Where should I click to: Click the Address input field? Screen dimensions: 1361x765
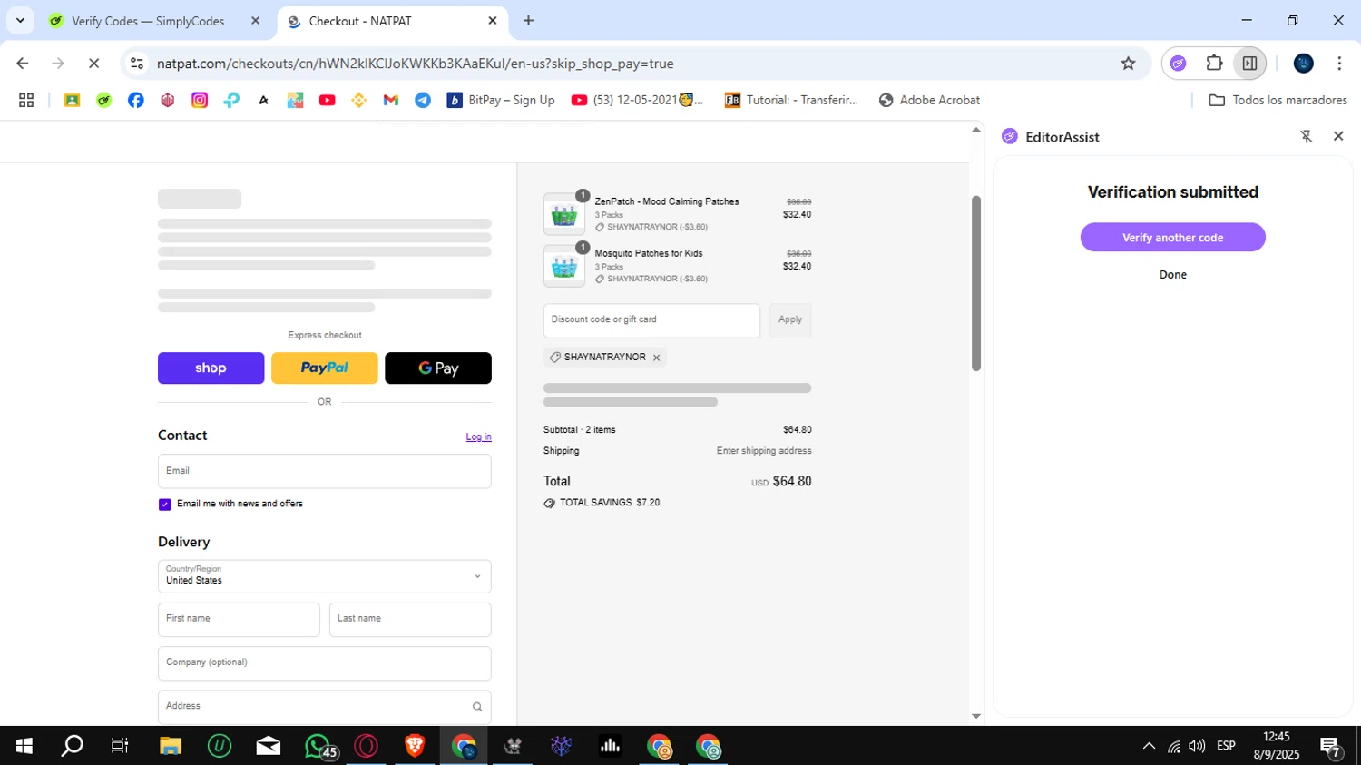tap(325, 707)
